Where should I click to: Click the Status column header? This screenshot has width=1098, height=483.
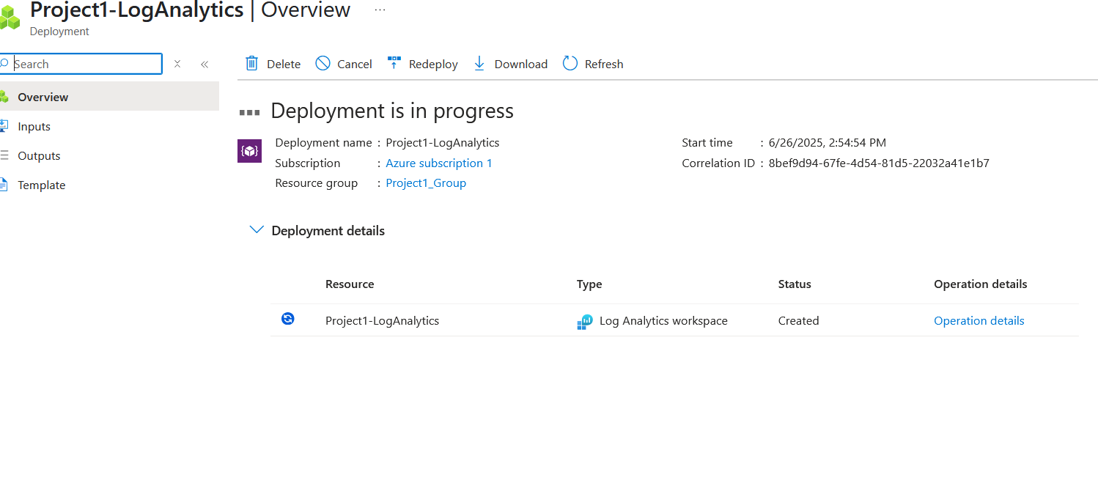[795, 284]
